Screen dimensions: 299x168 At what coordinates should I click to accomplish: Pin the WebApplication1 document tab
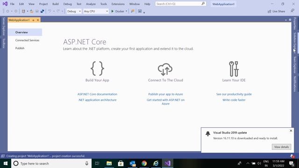click(x=33, y=20)
